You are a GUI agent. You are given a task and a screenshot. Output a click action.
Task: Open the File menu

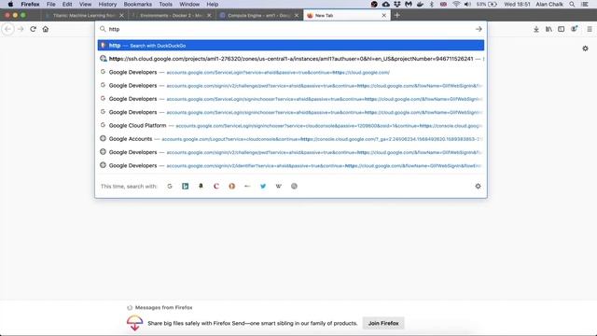coord(50,4)
